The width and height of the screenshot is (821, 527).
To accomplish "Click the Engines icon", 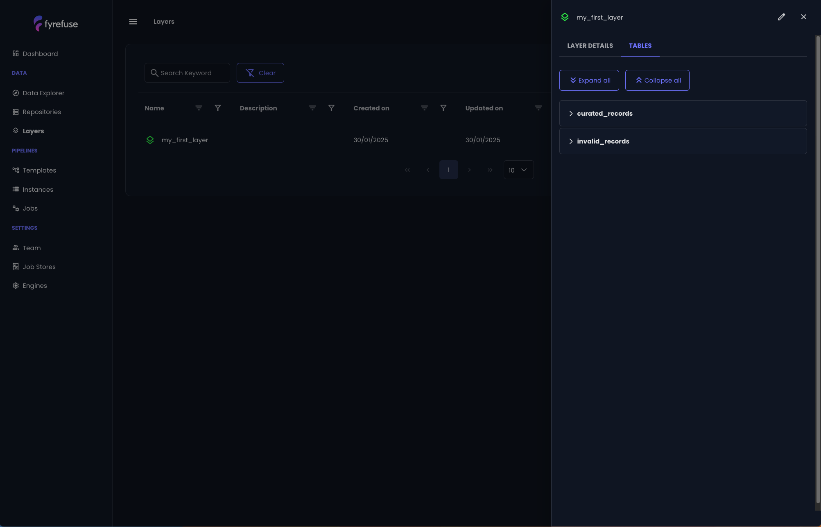I will 16,285.
